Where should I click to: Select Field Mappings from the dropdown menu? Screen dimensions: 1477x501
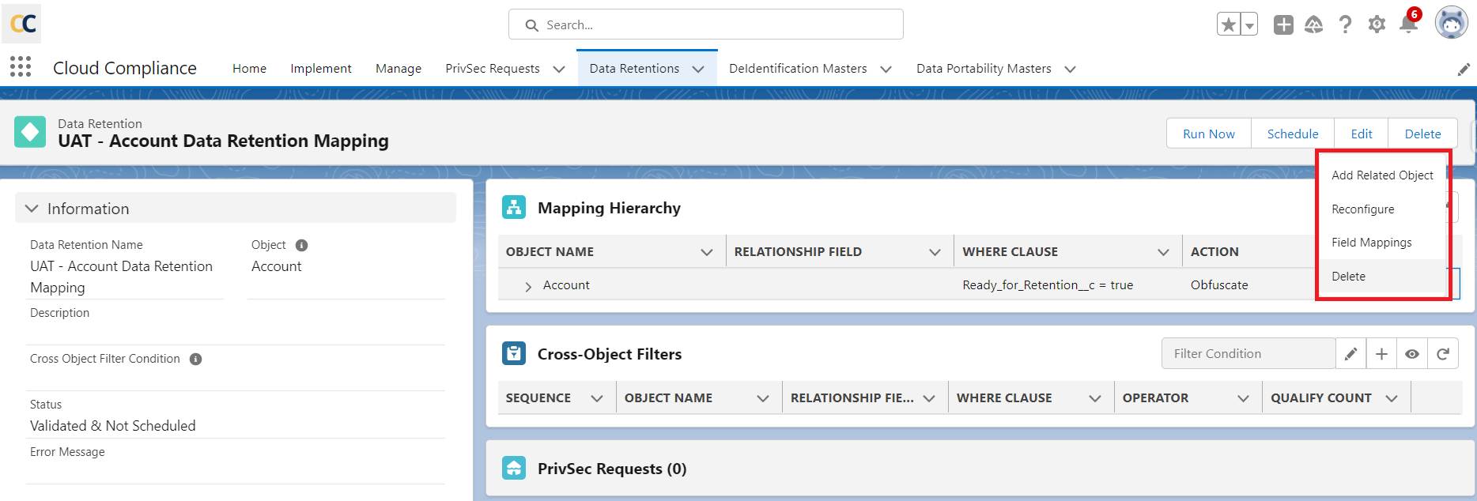tap(1371, 243)
